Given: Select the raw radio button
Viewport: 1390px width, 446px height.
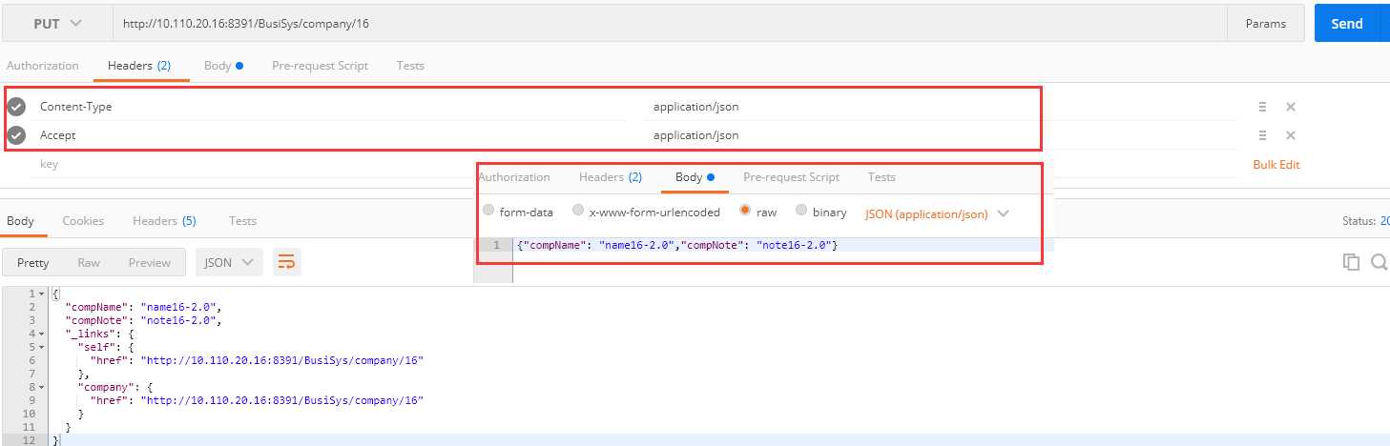Looking at the screenshot, I should click(x=745, y=212).
